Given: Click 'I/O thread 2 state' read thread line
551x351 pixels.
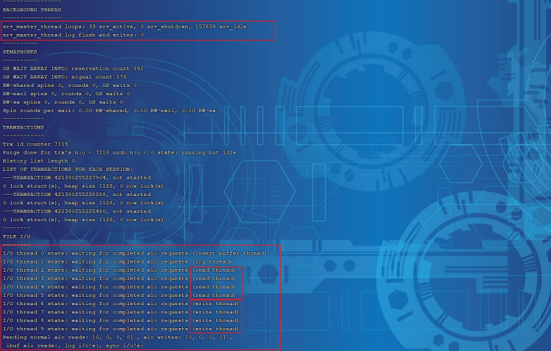Looking at the screenshot, I should click(120, 270).
